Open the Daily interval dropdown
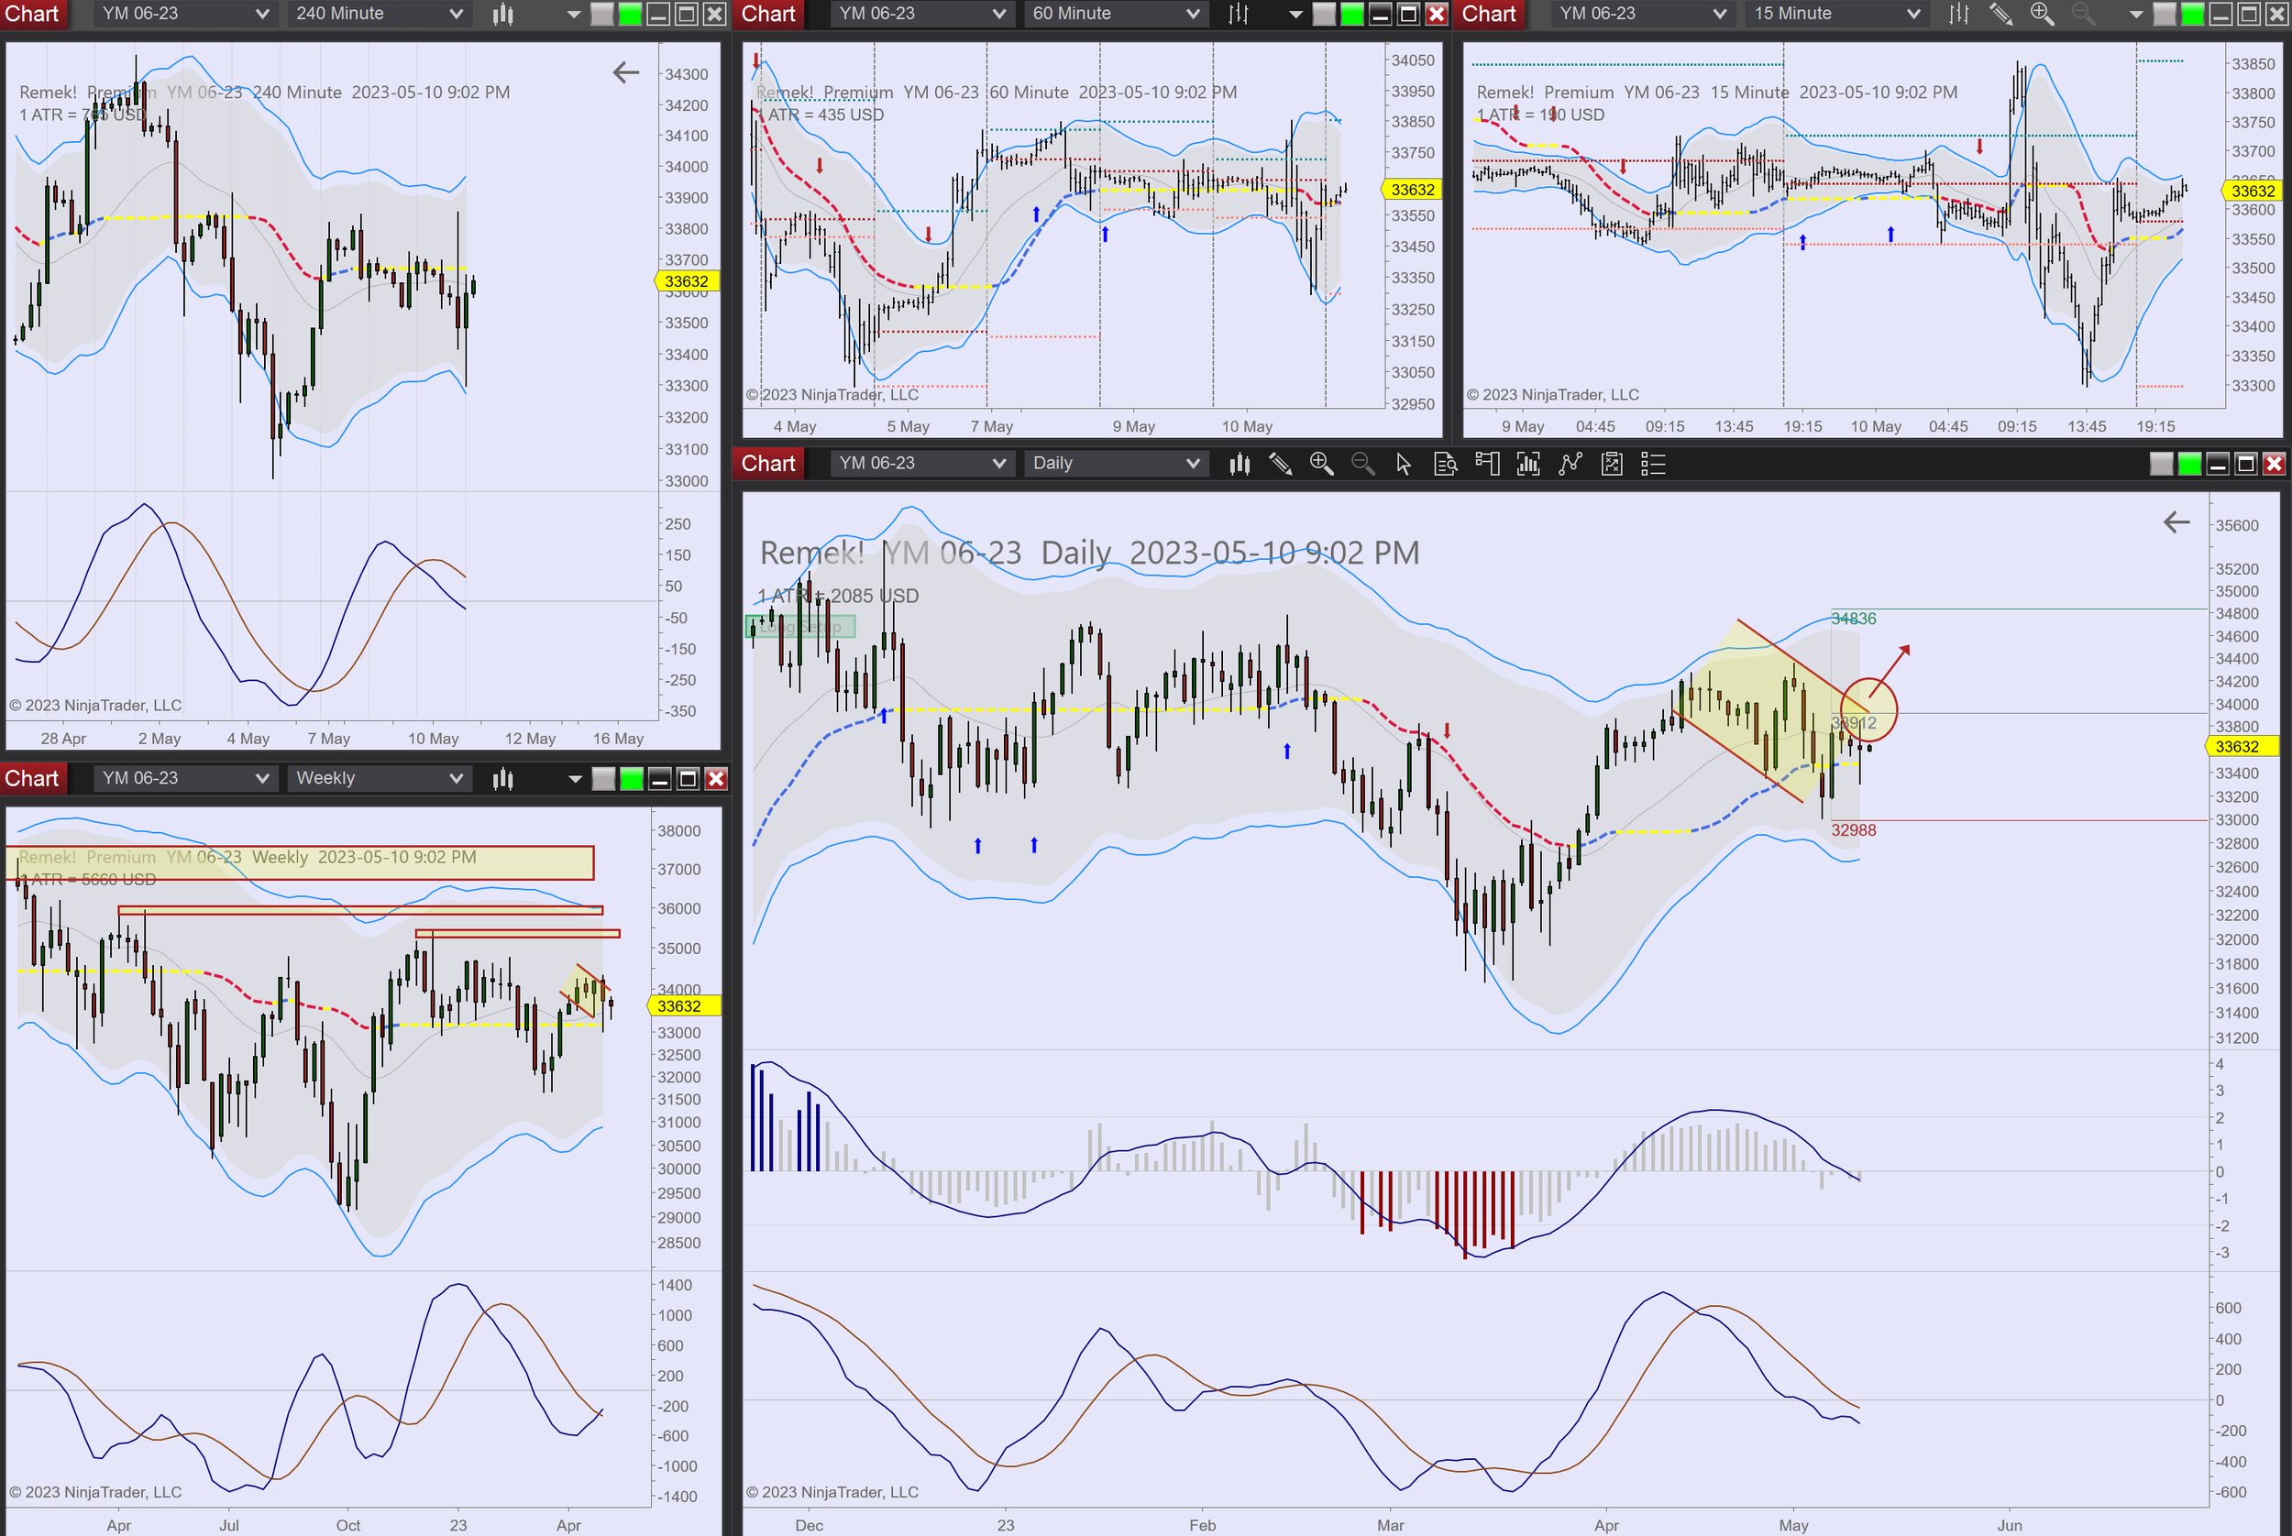 [x=1114, y=464]
